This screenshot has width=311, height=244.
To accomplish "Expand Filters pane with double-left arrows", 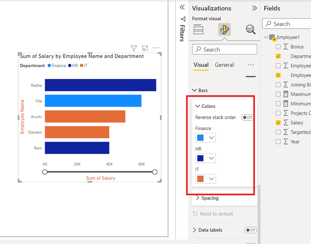I will [182, 7].
